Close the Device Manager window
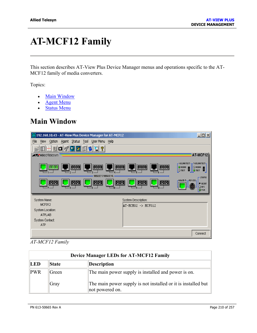Image resolution: width=257 pixels, height=333 pixels. (x=208, y=135)
